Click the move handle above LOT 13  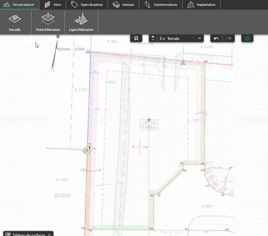pyautogui.click(x=149, y=120)
